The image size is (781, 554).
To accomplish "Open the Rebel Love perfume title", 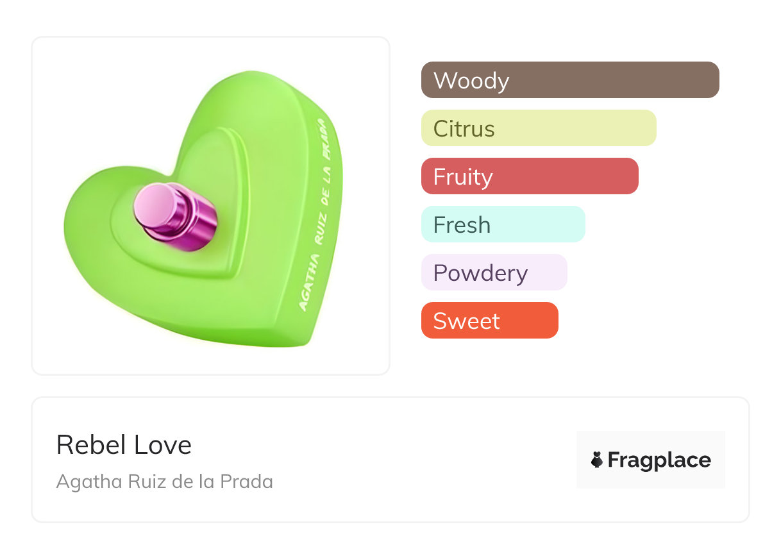I will pyautogui.click(x=124, y=445).
